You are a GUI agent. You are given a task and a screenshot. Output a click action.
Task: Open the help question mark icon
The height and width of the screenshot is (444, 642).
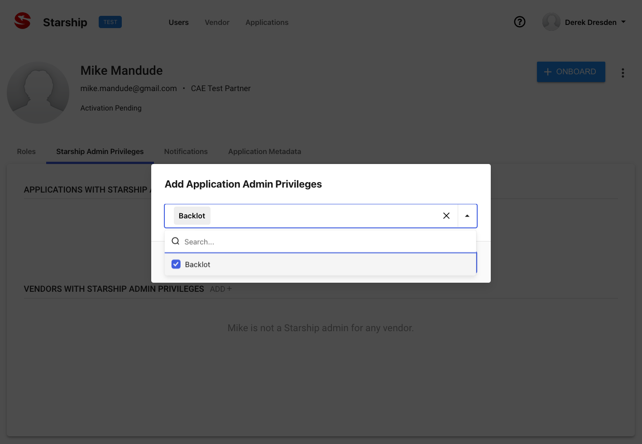[x=520, y=22]
